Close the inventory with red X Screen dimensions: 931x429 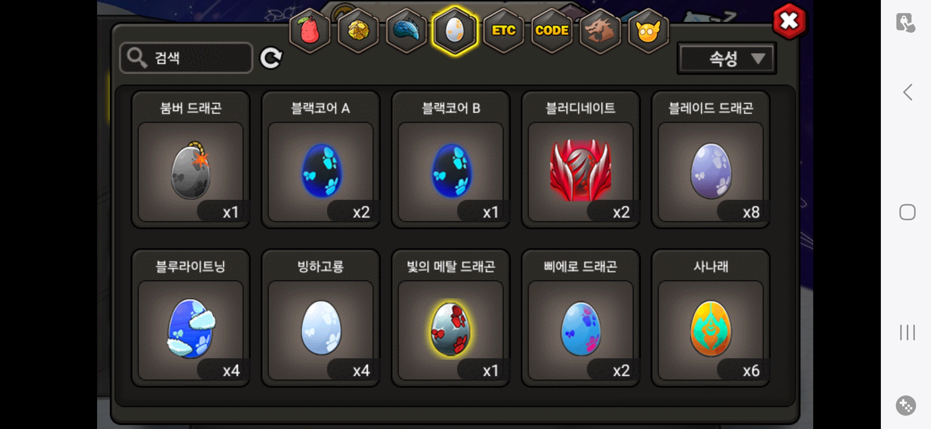point(789,21)
